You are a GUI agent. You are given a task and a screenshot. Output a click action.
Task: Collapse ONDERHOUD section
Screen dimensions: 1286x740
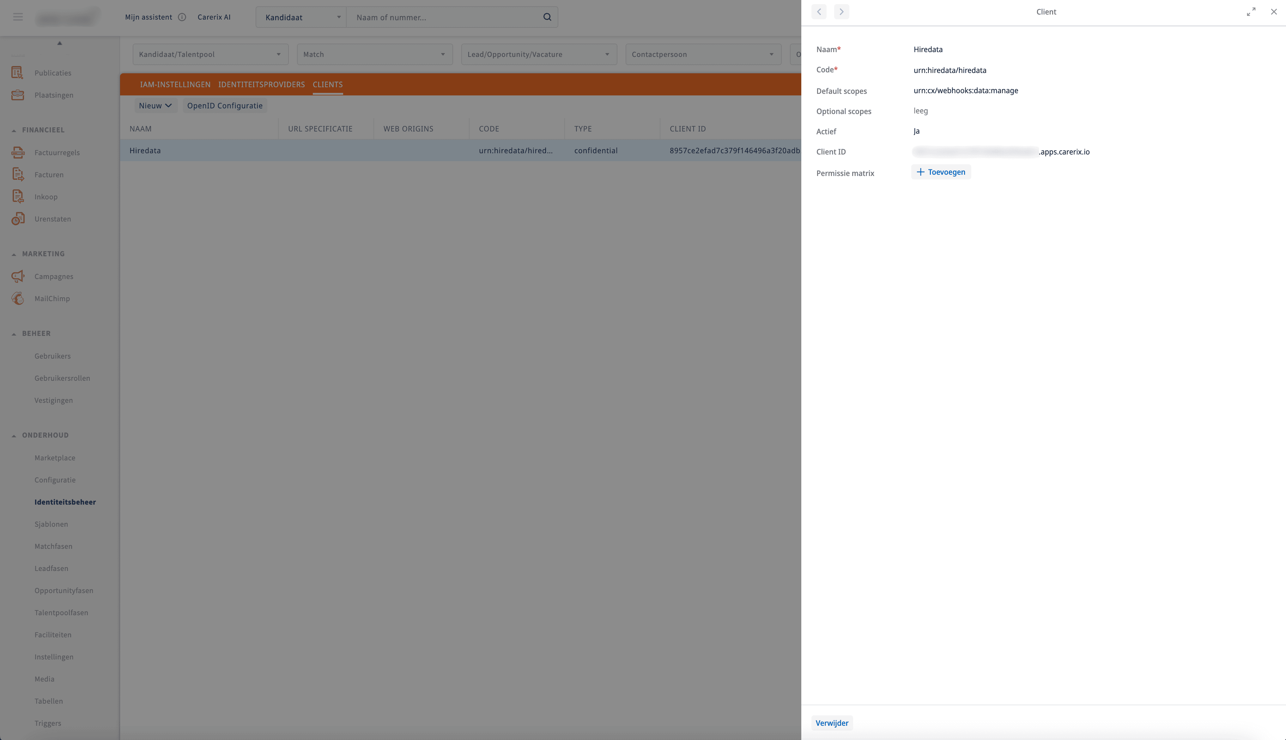pyautogui.click(x=14, y=435)
